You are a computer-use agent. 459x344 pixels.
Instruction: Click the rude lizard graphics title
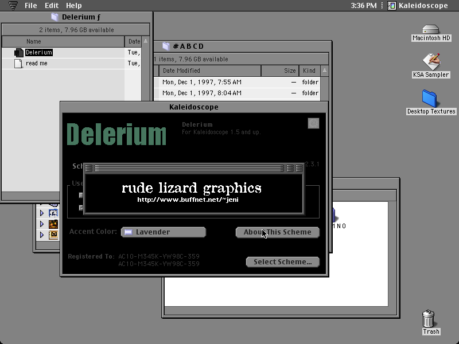click(x=192, y=189)
